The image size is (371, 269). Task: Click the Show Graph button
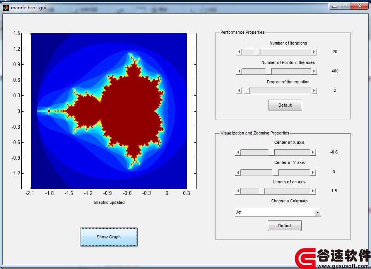tap(109, 237)
